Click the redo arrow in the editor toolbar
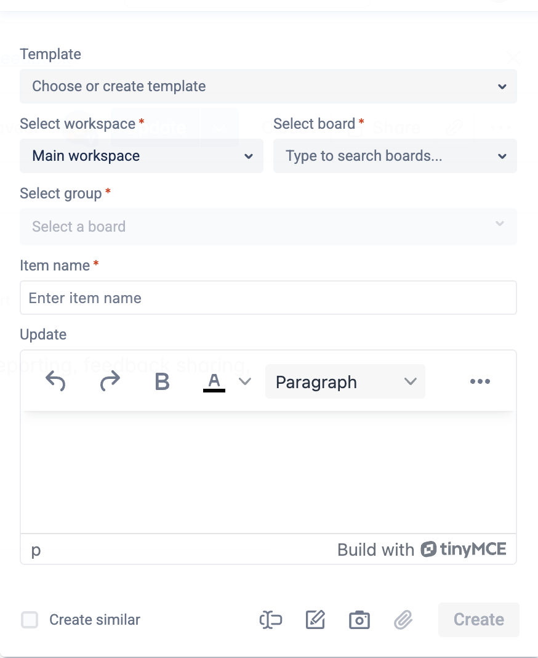Image resolution: width=538 pixels, height=658 pixels. point(110,382)
